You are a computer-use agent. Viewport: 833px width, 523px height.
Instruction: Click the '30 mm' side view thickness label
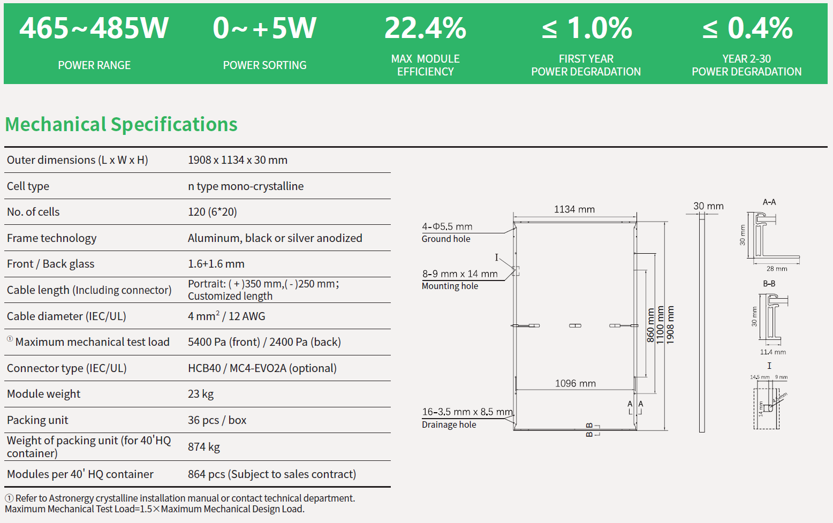pos(708,206)
